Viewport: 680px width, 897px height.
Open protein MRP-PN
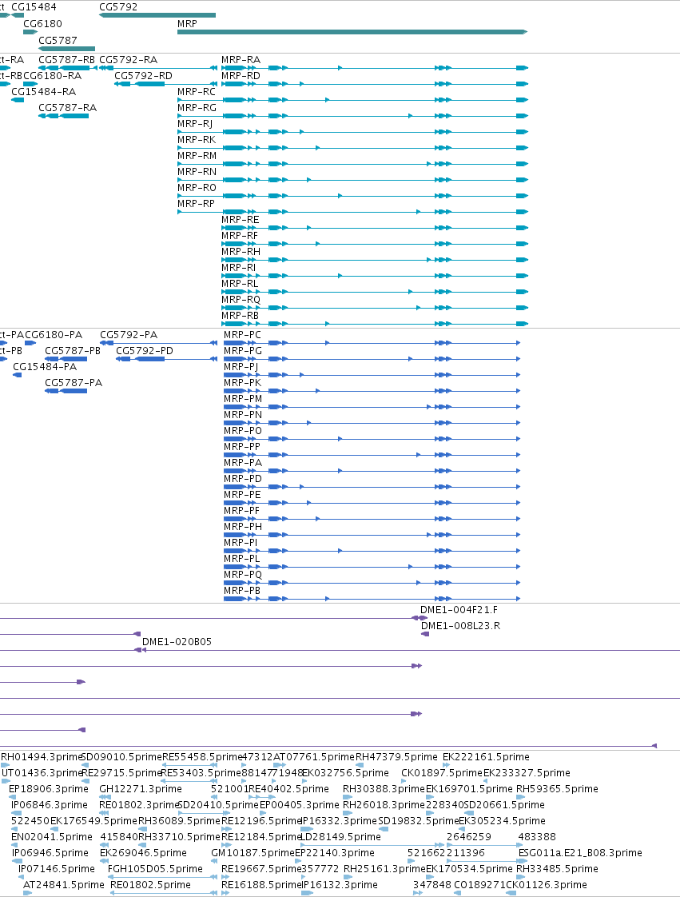click(x=243, y=415)
